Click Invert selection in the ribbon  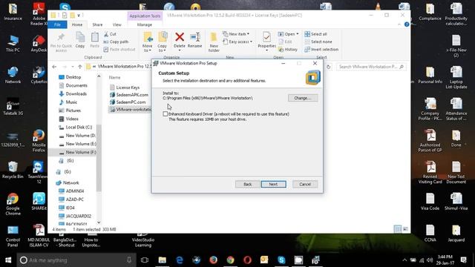coord(321,50)
